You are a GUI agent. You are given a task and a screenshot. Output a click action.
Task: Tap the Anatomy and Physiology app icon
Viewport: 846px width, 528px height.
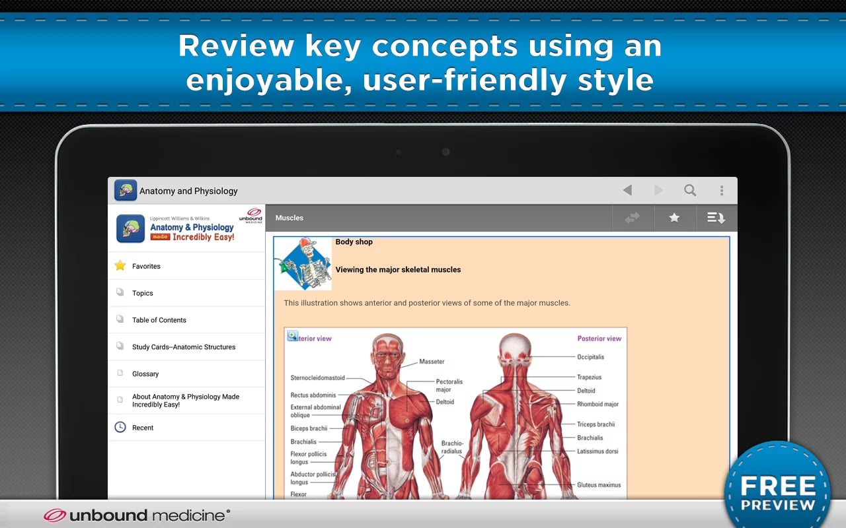pyautogui.click(x=126, y=191)
